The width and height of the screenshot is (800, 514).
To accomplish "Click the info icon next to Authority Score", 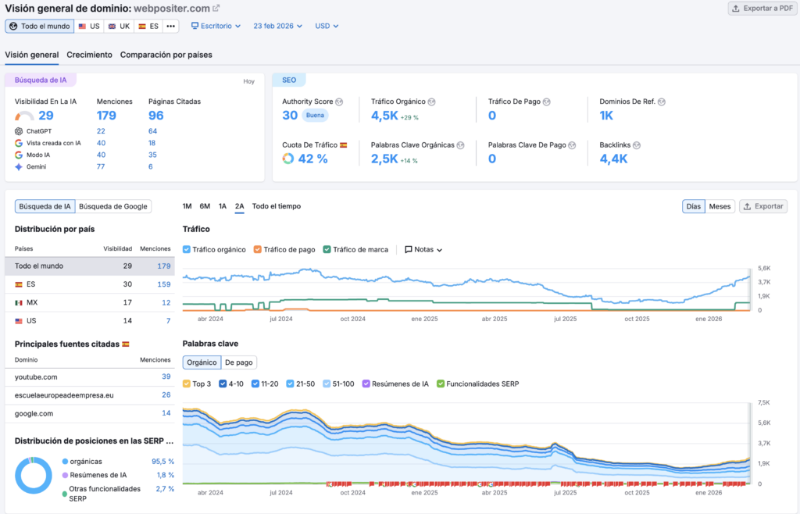I will pos(339,102).
